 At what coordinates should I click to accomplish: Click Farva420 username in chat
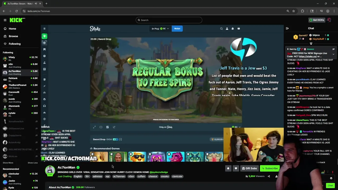point(308,132)
